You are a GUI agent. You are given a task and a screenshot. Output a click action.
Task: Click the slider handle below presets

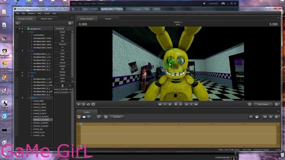62,86
